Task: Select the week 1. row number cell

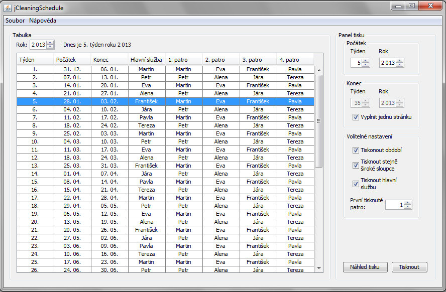Action: pyautogui.click(x=35, y=69)
